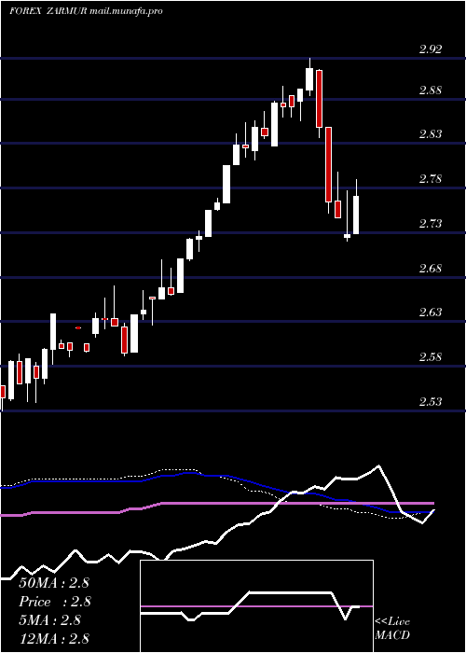Click the Price : 2.8 readout
This screenshot has width=466, height=653.
(x=55, y=602)
